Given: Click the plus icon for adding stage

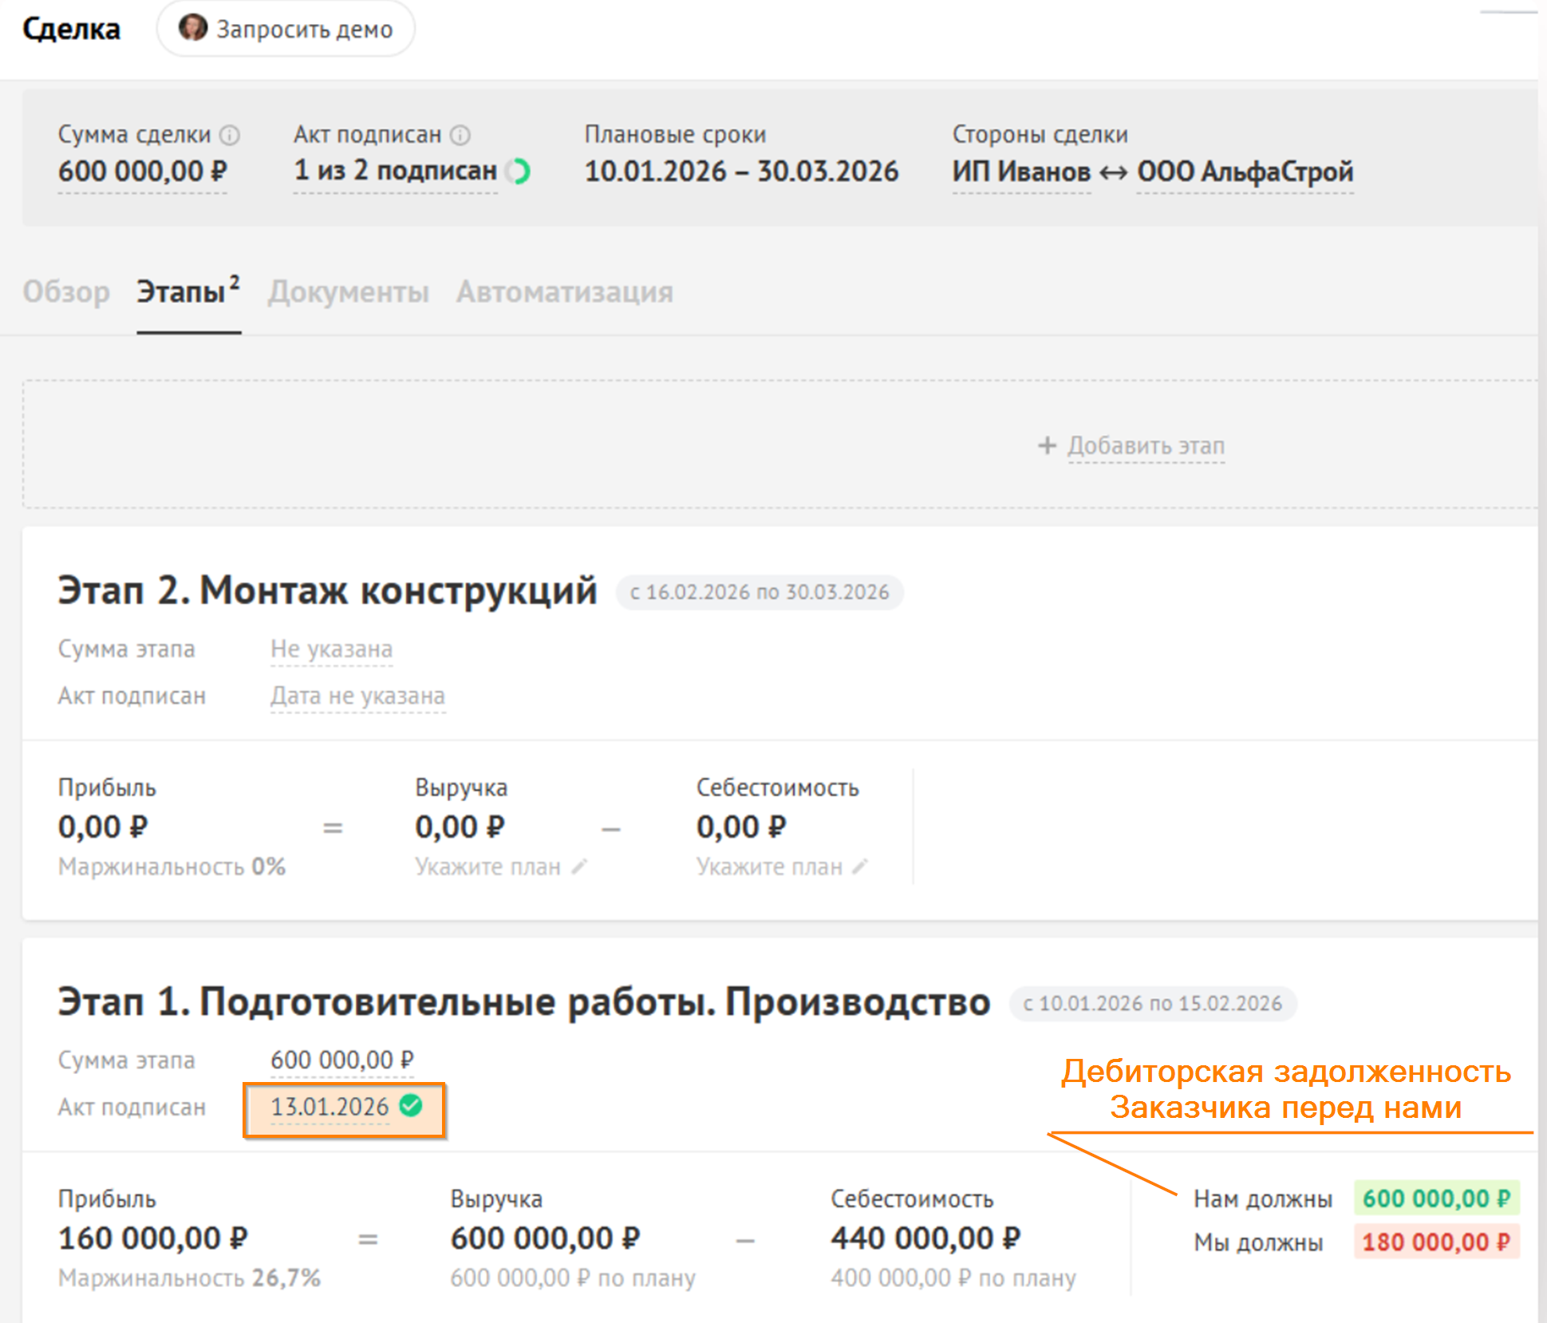Looking at the screenshot, I should point(1047,445).
